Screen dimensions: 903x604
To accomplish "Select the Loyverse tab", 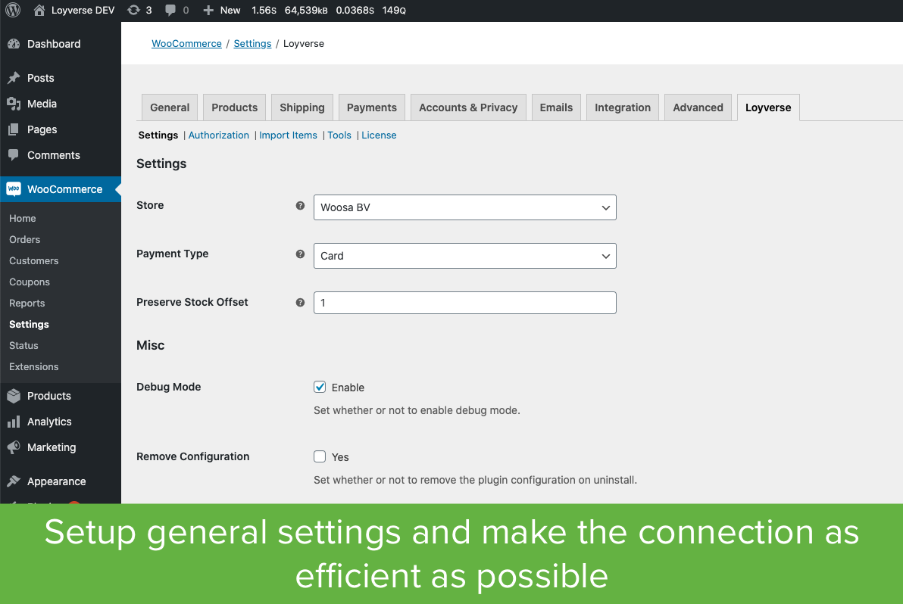I will click(768, 107).
